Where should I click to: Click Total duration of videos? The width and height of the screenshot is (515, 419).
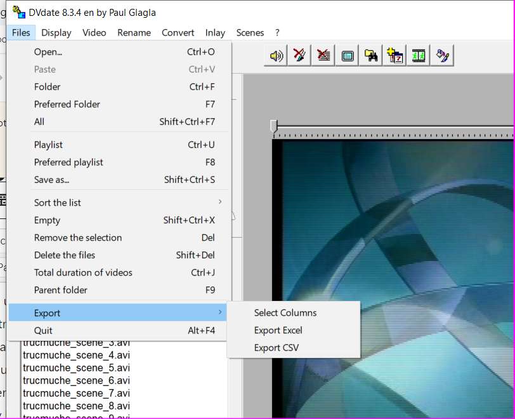click(83, 272)
